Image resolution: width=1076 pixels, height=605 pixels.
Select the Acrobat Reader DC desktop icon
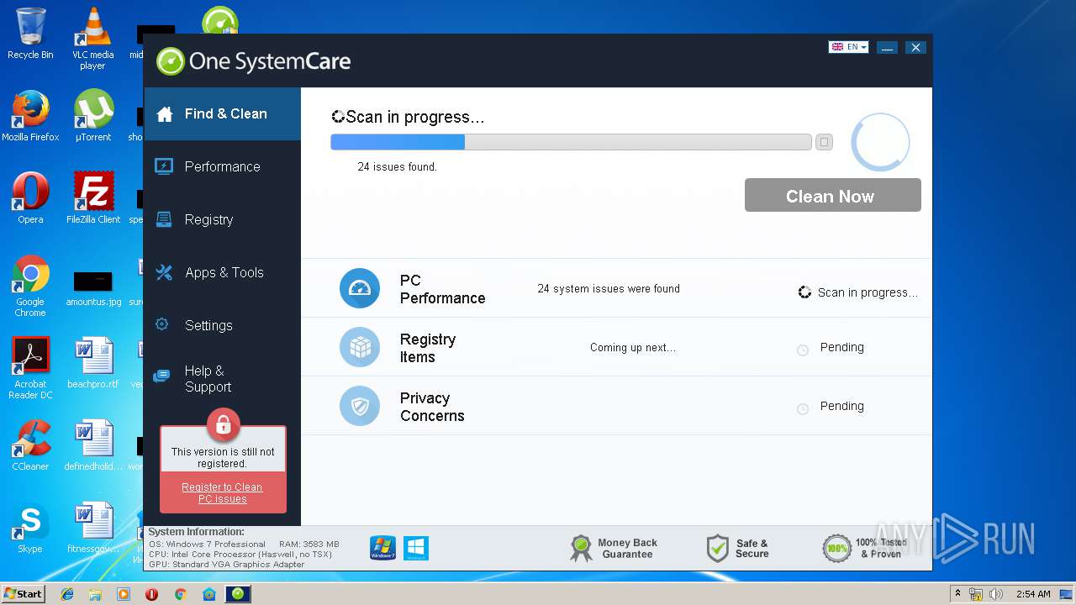point(30,368)
